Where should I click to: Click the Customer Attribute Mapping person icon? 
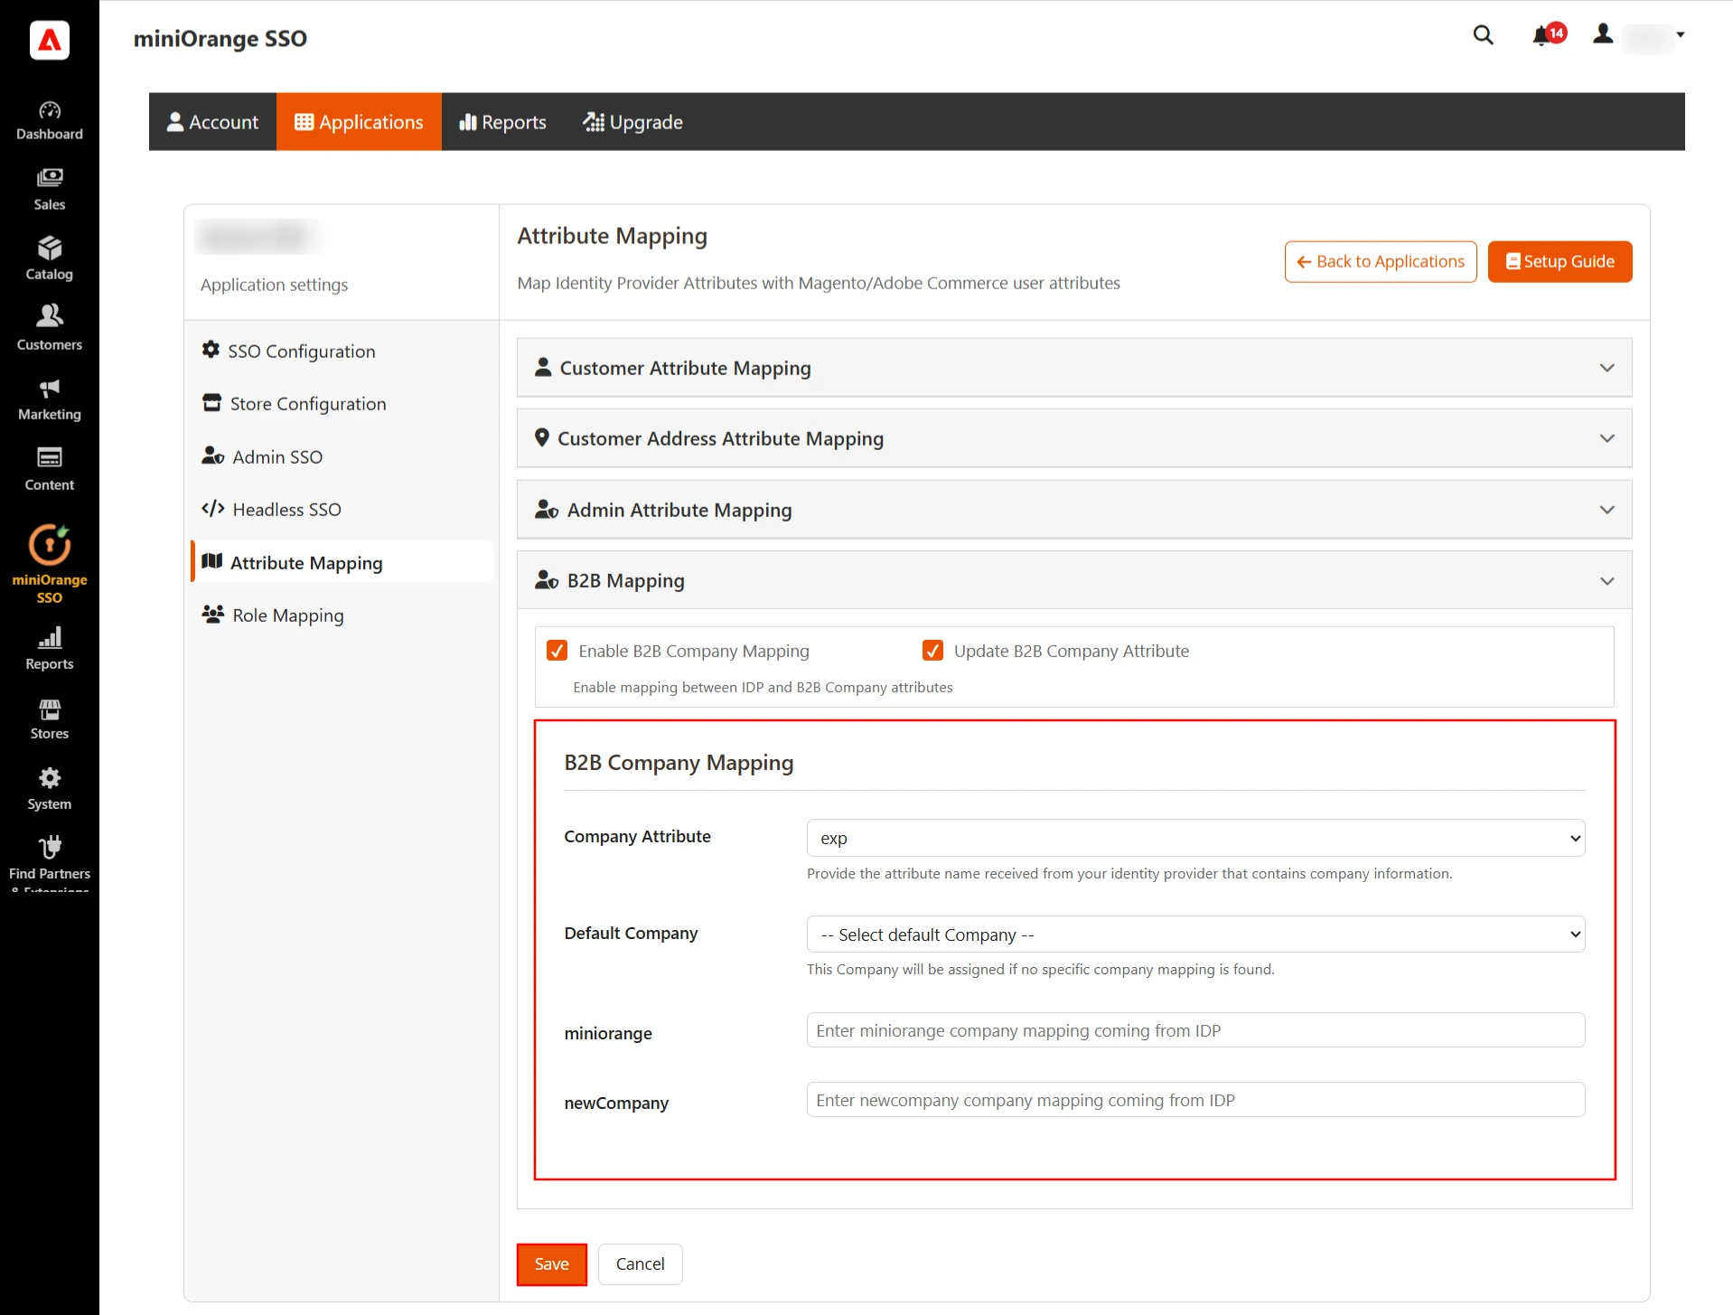(x=543, y=367)
